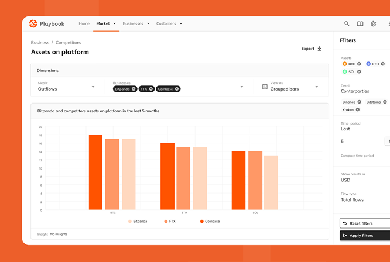
Task: Click the Playbook logo icon
Action: (x=33, y=23)
